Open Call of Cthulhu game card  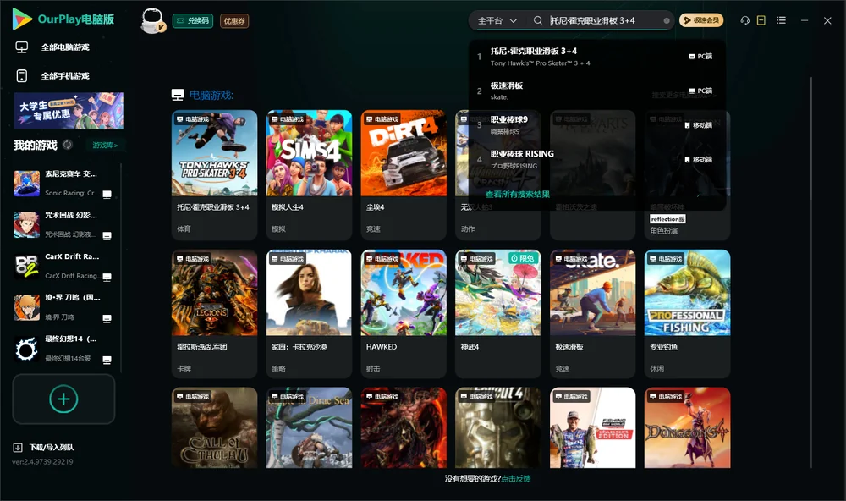pyautogui.click(x=214, y=427)
